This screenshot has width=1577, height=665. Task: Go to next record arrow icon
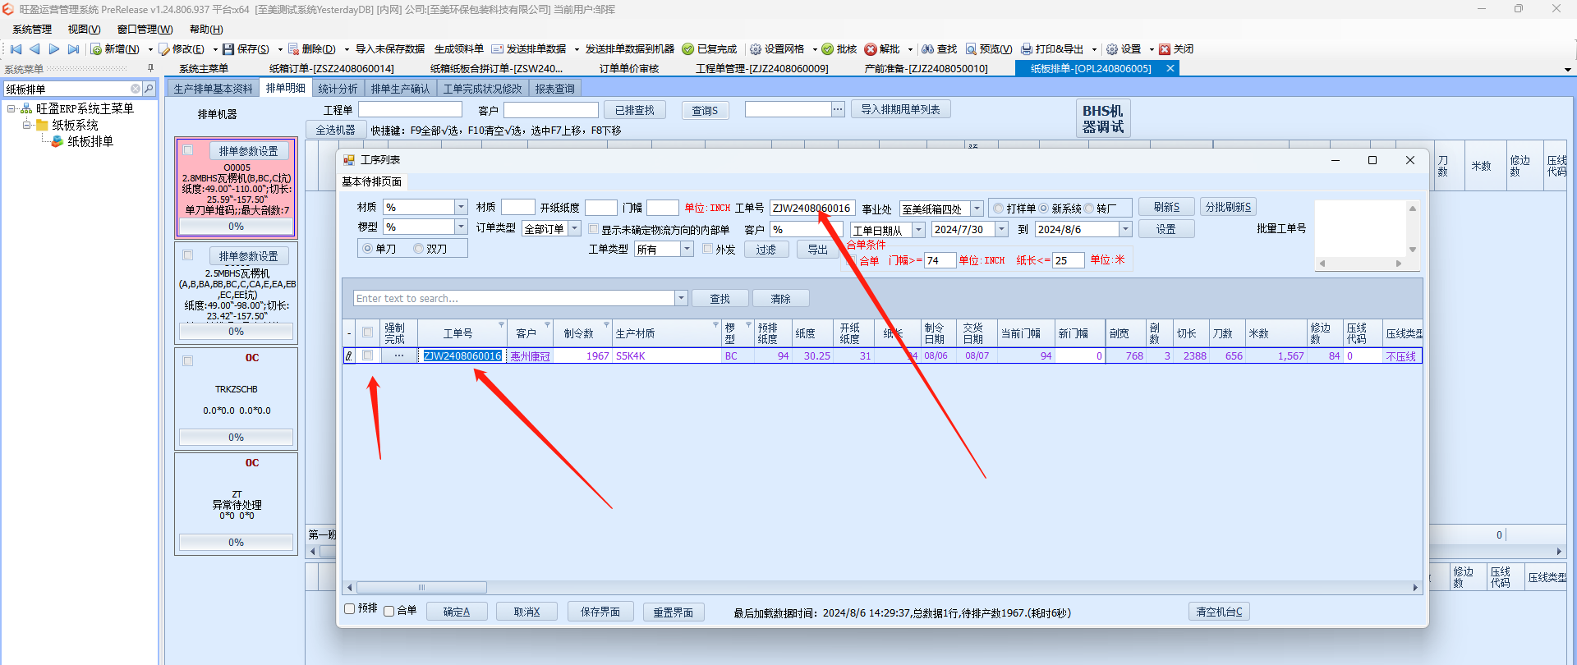tap(54, 49)
